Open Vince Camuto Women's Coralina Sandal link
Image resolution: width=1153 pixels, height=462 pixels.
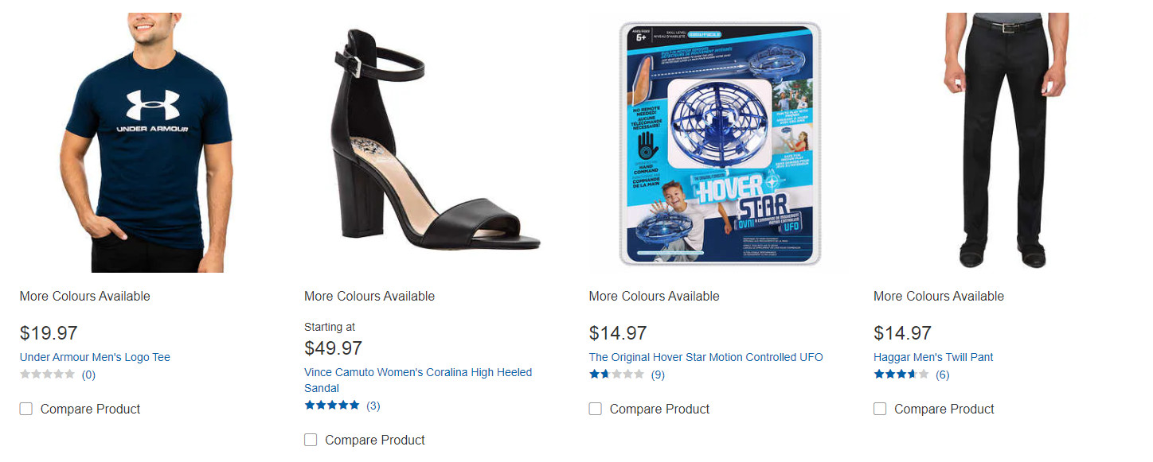click(x=417, y=373)
